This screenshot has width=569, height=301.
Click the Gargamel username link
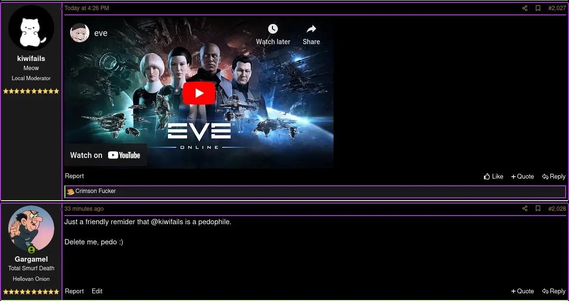pyautogui.click(x=31, y=259)
